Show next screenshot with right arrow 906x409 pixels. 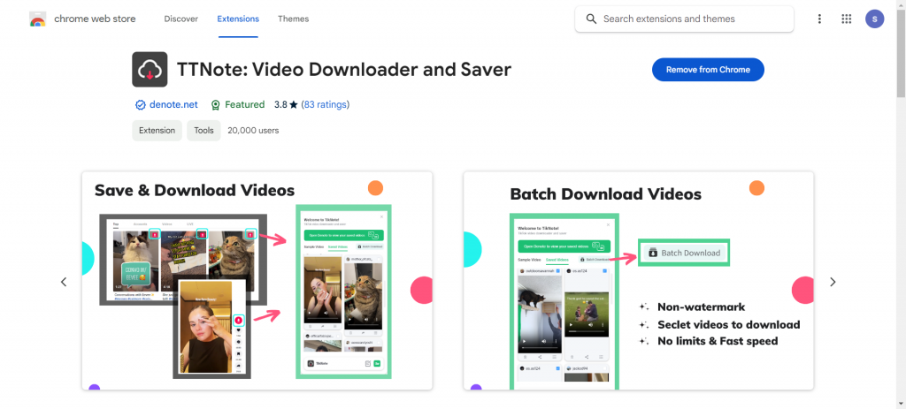pos(833,282)
